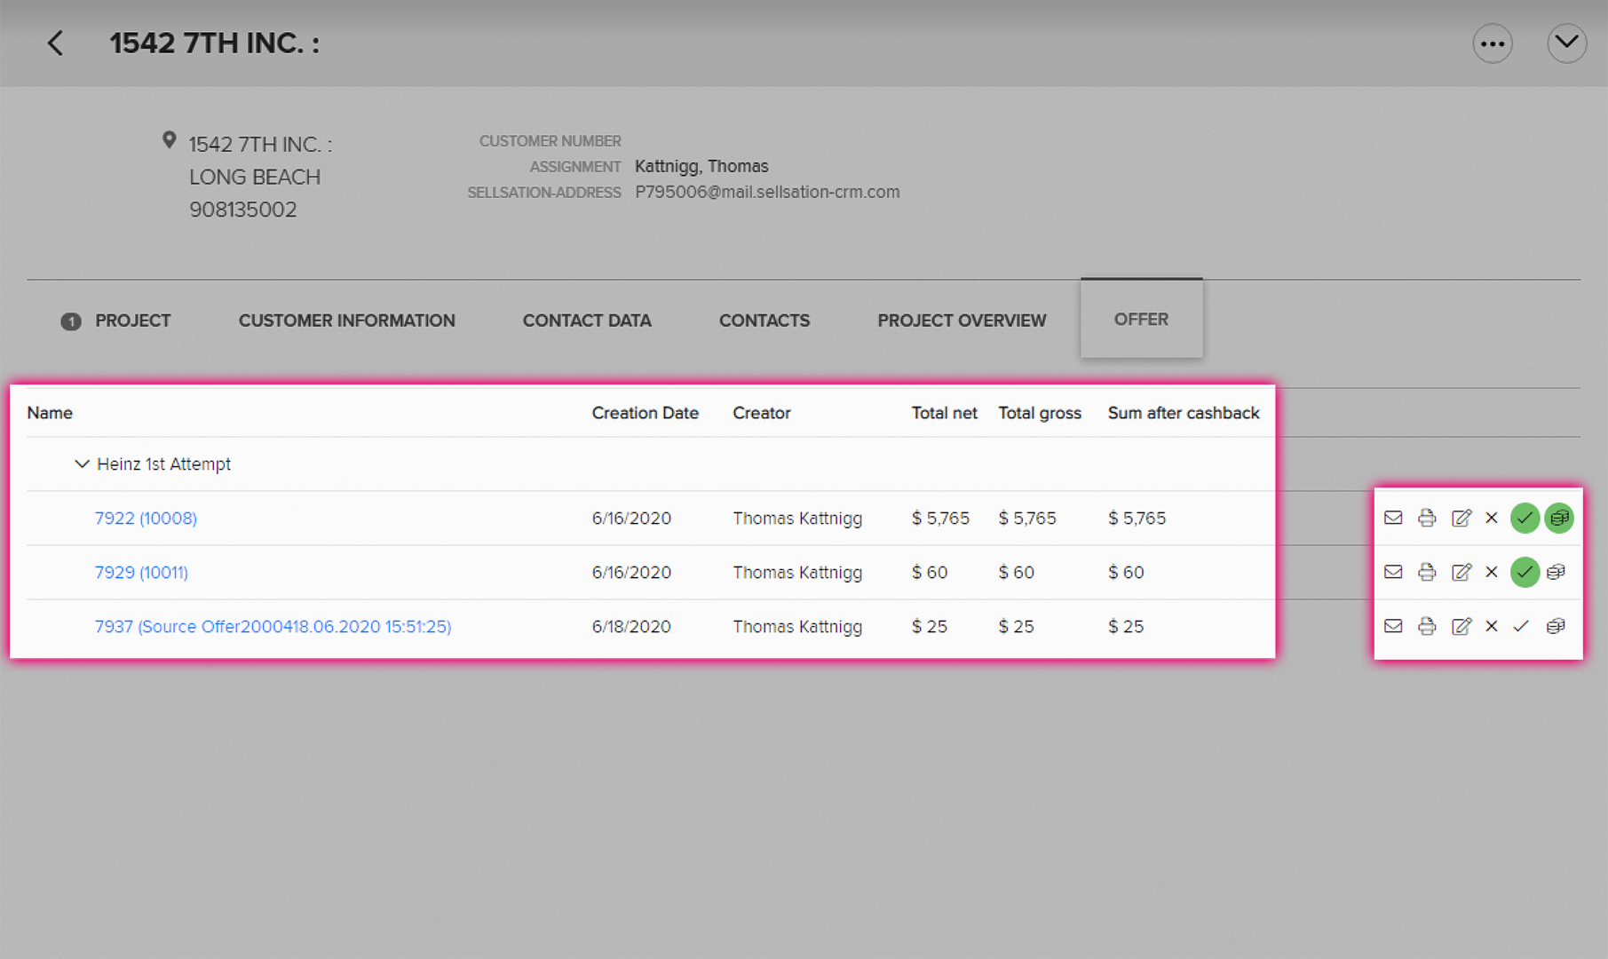Screen dimensions: 1608x959
Task: Email offer 7922 via envelope icon
Action: pos(1393,518)
